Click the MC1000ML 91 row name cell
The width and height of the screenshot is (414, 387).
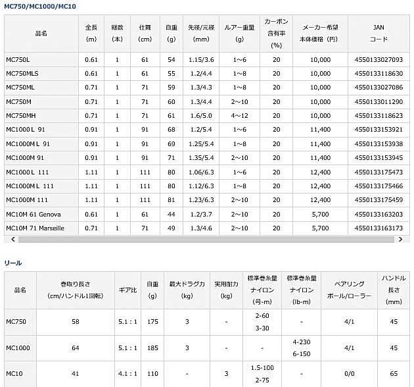41,144
